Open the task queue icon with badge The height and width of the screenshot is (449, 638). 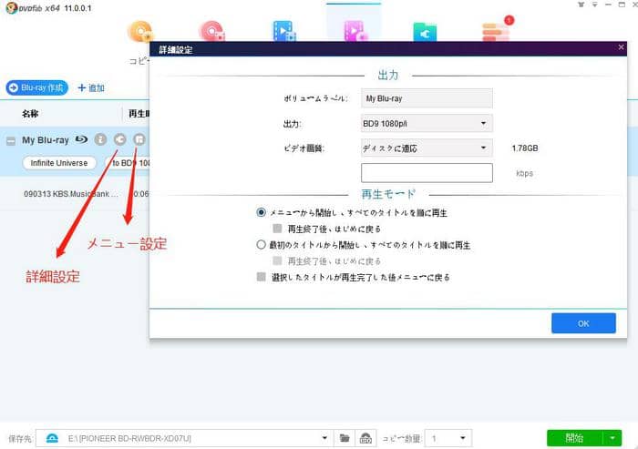(496, 32)
